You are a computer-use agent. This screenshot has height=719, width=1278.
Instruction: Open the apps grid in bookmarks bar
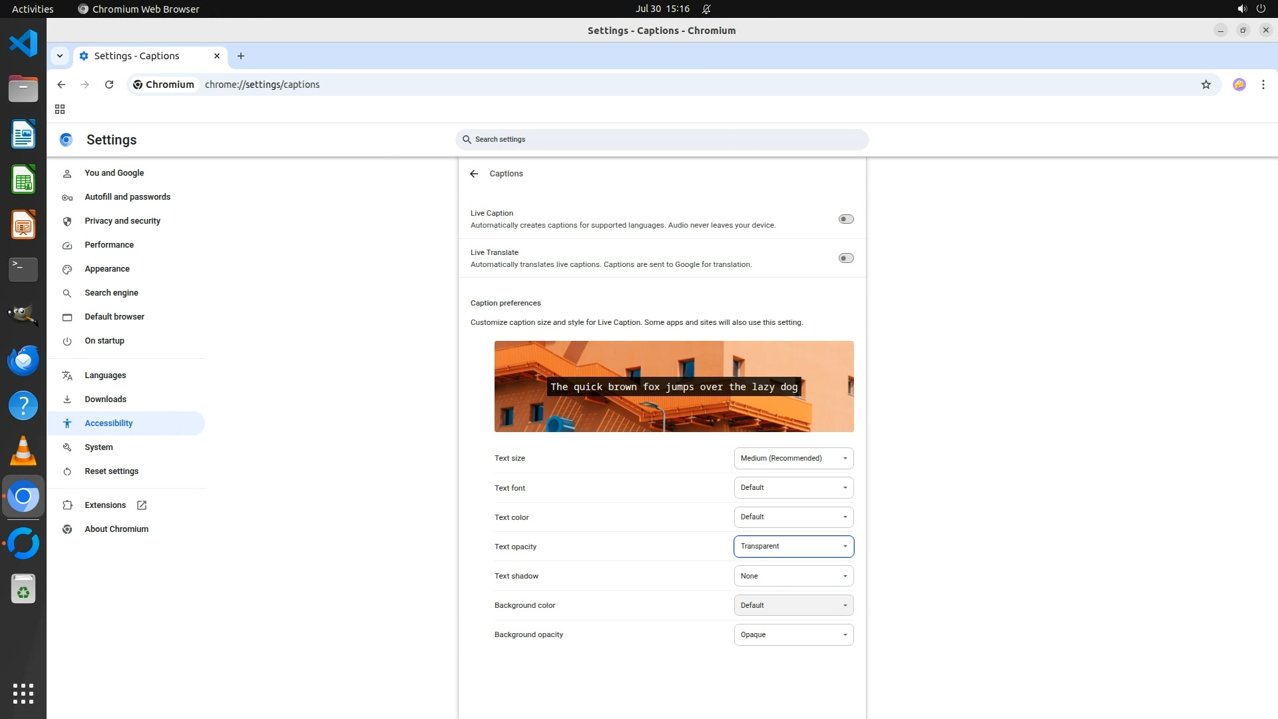[x=60, y=109]
